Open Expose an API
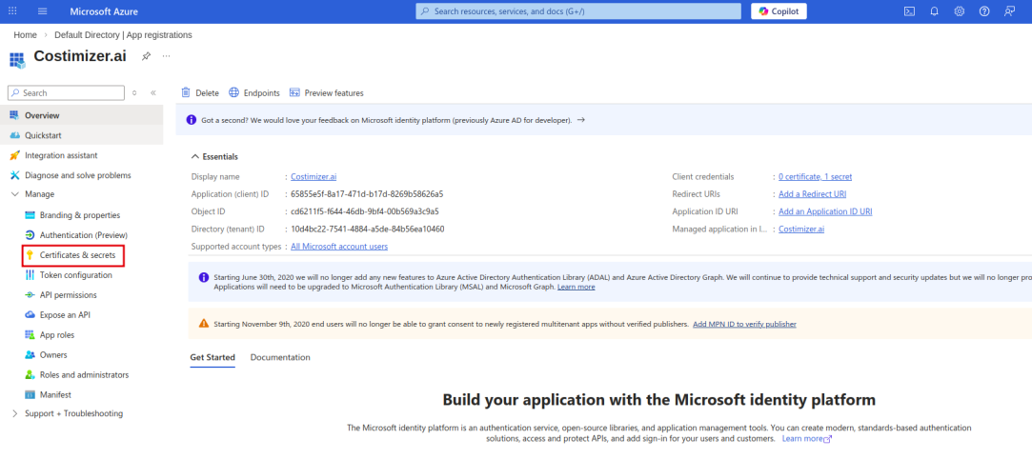 click(65, 314)
